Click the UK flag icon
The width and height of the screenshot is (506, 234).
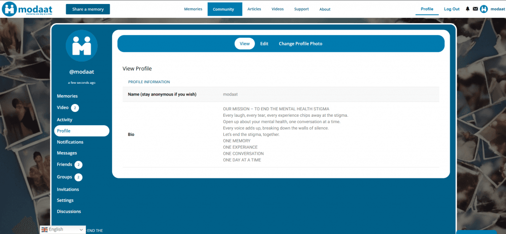click(44, 230)
